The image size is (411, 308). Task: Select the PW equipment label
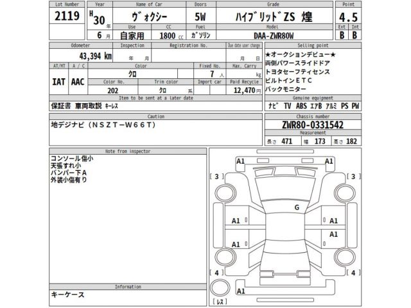tap(355, 105)
